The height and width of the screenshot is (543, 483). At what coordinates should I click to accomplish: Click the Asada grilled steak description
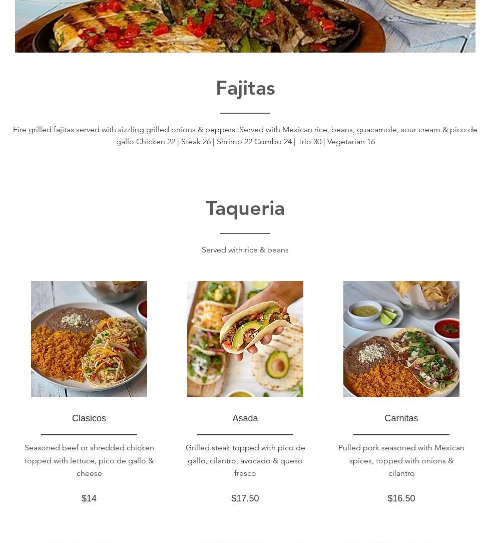[245, 460]
